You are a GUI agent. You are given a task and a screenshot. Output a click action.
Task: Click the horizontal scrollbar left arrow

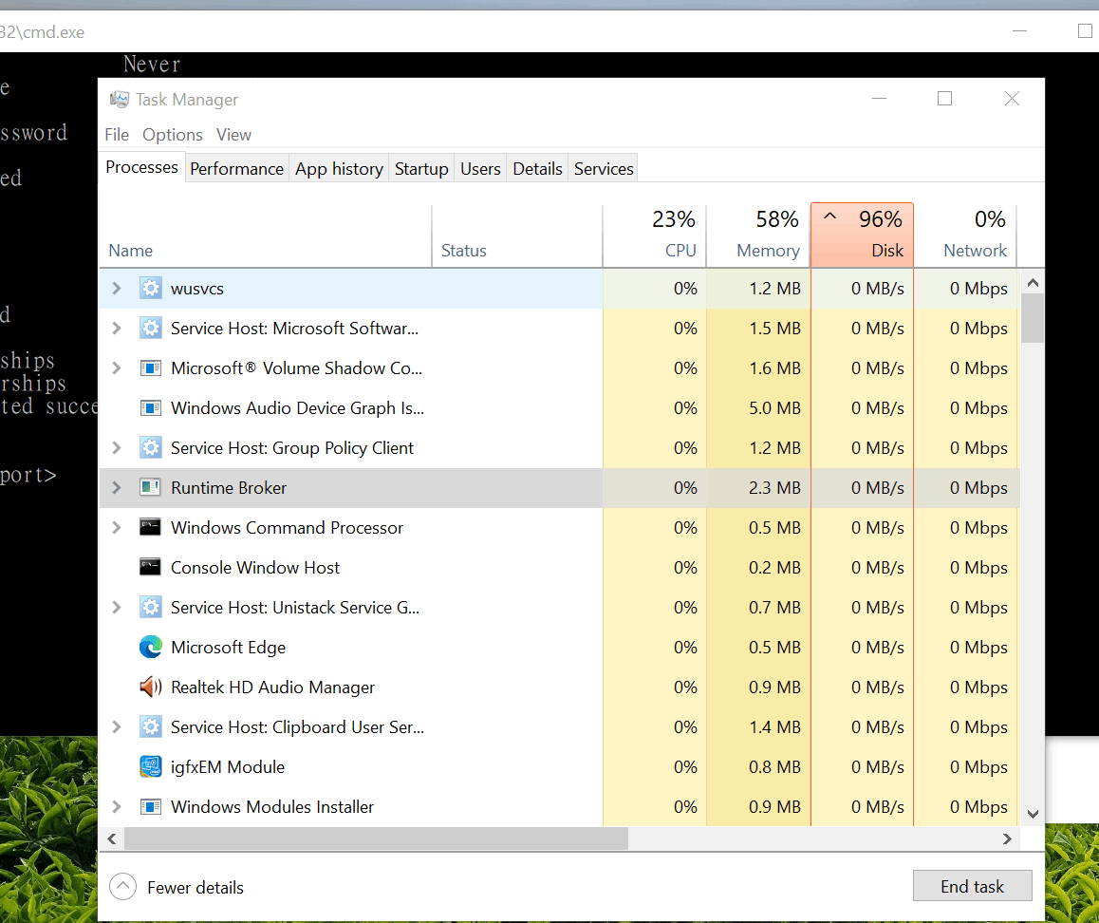click(x=111, y=838)
